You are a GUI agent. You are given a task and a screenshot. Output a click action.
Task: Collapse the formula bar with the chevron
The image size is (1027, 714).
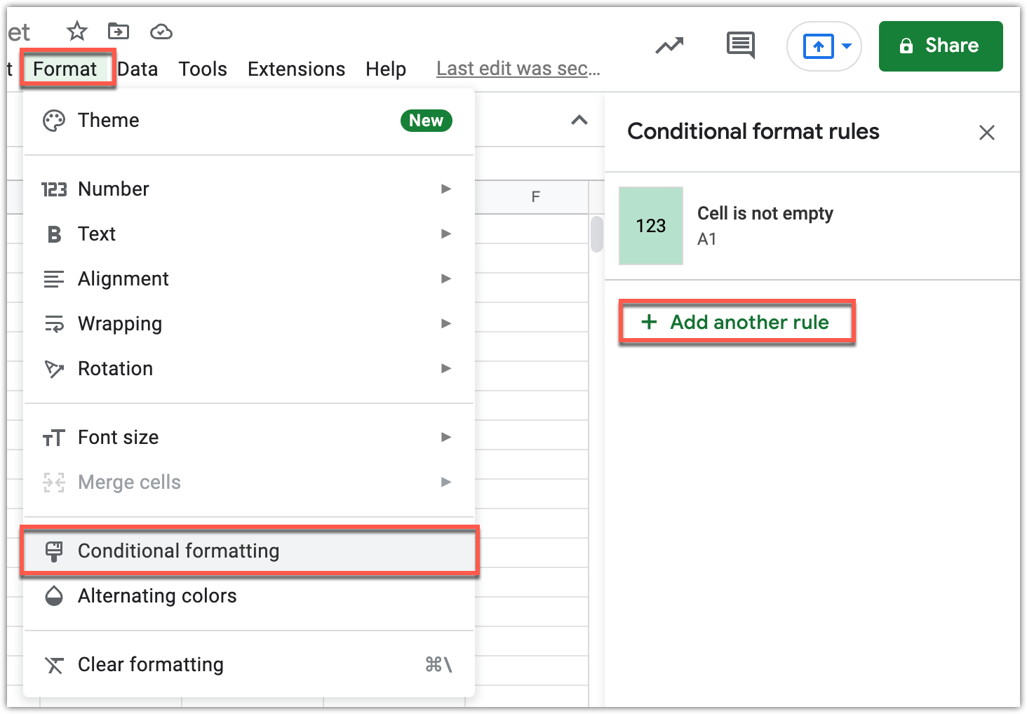579,120
